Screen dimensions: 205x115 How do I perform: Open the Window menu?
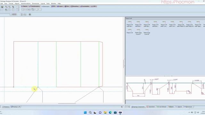tap(53, 4)
